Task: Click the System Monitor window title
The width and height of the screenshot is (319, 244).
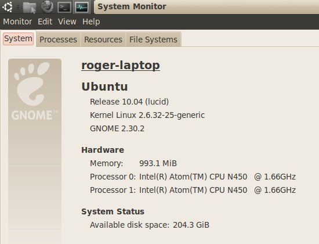Action: tap(132, 6)
